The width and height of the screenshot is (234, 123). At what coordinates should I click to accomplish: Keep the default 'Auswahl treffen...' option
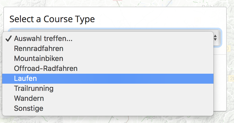(x=43, y=39)
